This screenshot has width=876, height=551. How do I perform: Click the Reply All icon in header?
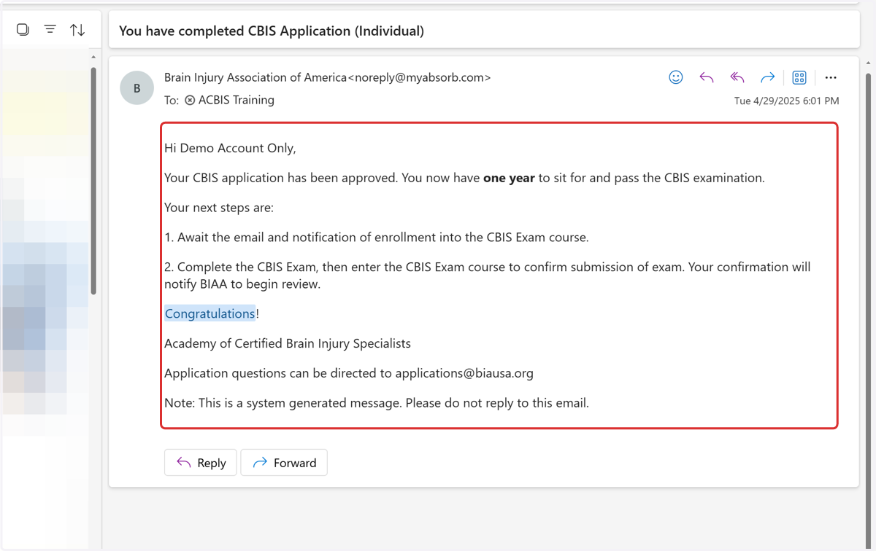[x=737, y=77]
